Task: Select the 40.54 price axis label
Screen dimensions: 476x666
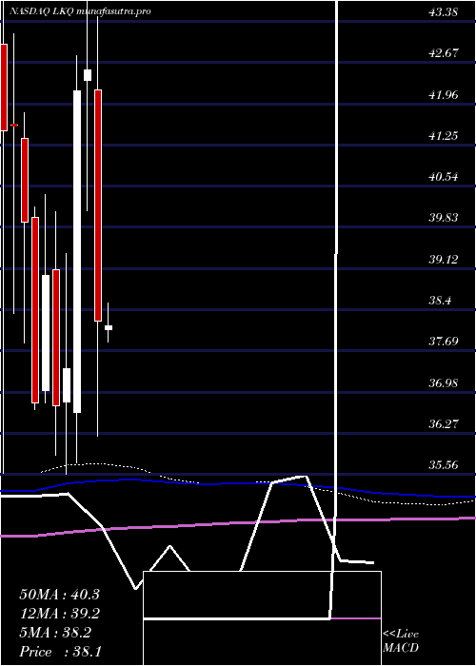Action: coord(444,177)
